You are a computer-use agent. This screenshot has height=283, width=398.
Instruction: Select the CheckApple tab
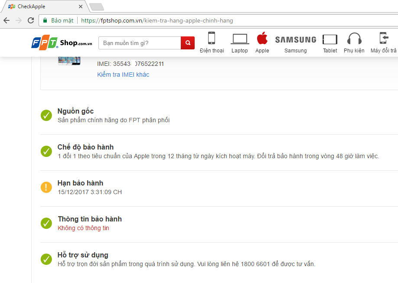click(x=45, y=7)
